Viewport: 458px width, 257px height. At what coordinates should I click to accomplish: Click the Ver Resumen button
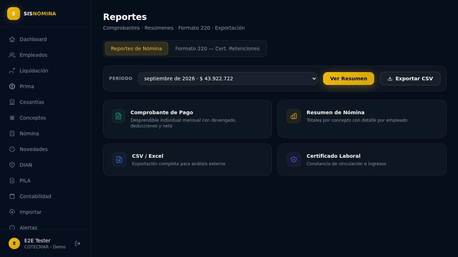point(349,79)
